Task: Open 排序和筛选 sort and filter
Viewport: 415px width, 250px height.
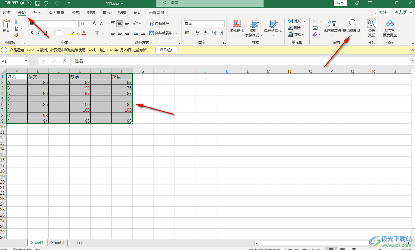Action: click(x=332, y=28)
